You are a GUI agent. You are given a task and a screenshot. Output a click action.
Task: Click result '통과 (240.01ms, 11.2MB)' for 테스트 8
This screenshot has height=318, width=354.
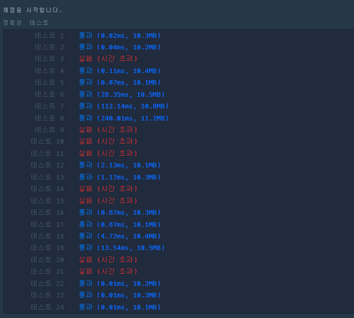(124, 118)
